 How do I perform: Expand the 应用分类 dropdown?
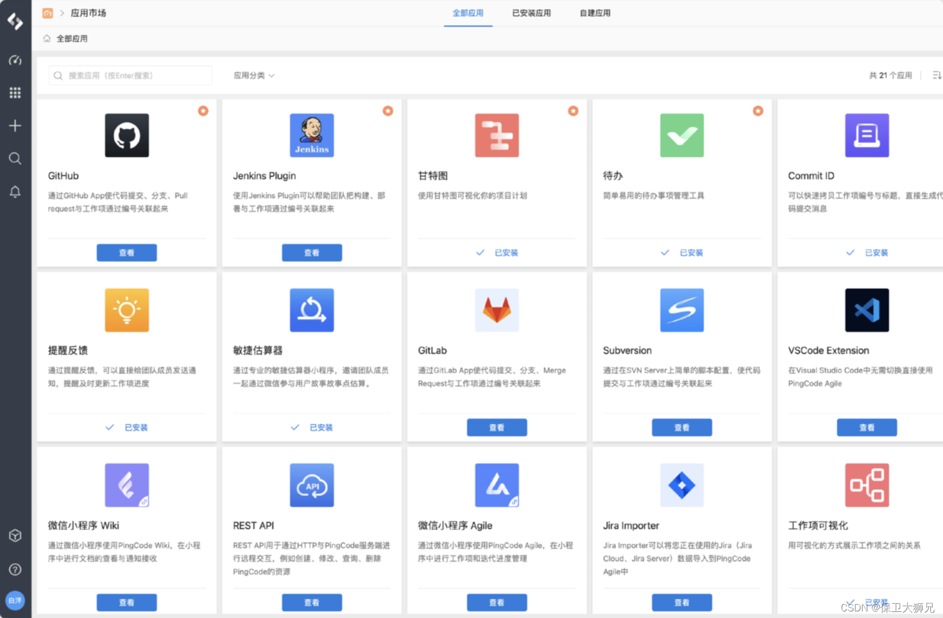point(254,75)
